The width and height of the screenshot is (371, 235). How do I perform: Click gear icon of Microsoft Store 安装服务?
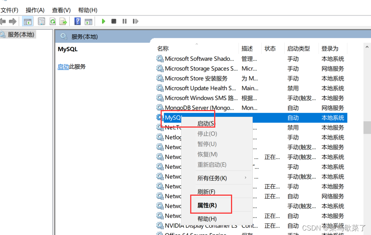click(160, 78)
